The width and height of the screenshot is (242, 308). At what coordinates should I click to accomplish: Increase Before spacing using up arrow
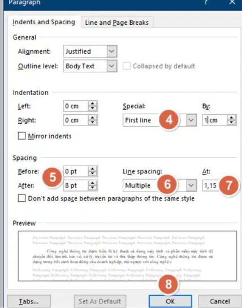point(92,169)
